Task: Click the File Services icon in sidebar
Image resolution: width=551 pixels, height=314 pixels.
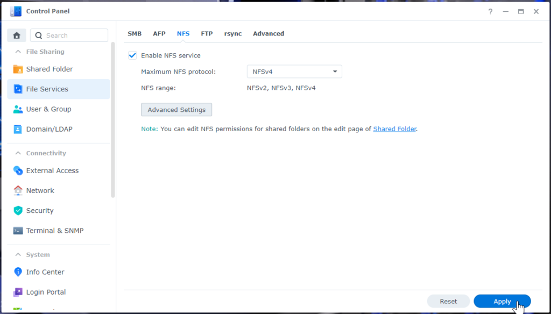Action: (x=18, y=89)
